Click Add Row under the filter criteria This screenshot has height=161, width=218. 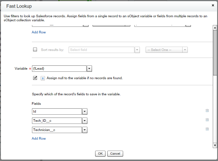coord(39,32)
